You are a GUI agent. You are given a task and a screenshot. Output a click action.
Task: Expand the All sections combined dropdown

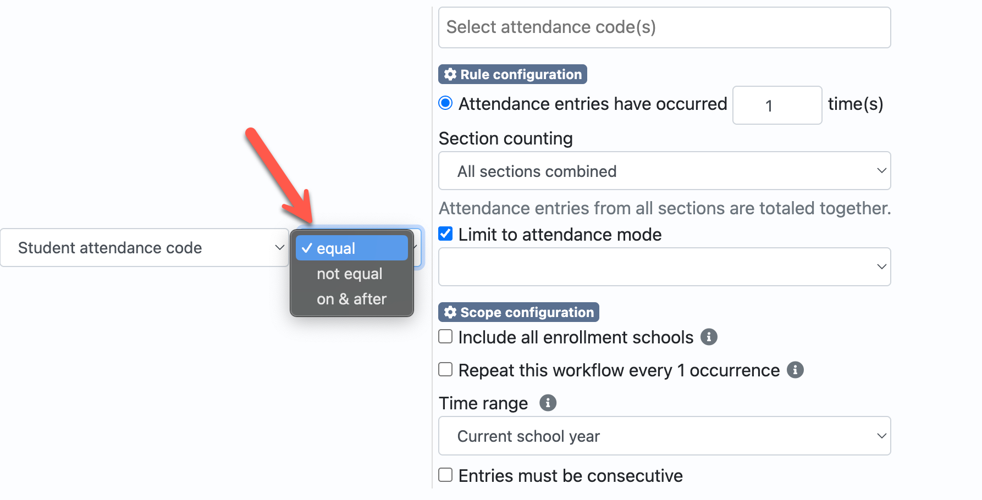tap(664, 171)
